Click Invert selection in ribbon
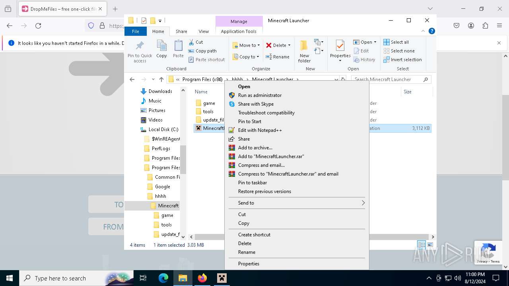 (402, 60)
